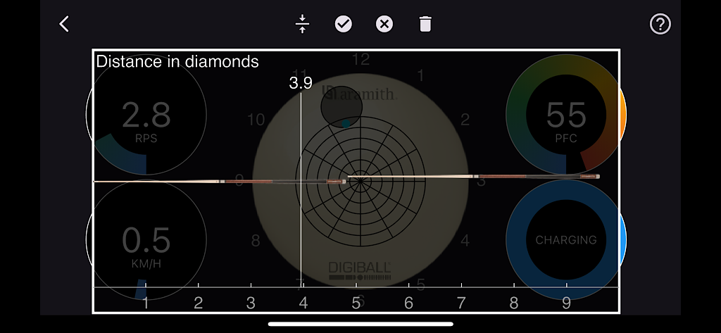Tap the "Distance in diamonds" label

coord(177,61)
